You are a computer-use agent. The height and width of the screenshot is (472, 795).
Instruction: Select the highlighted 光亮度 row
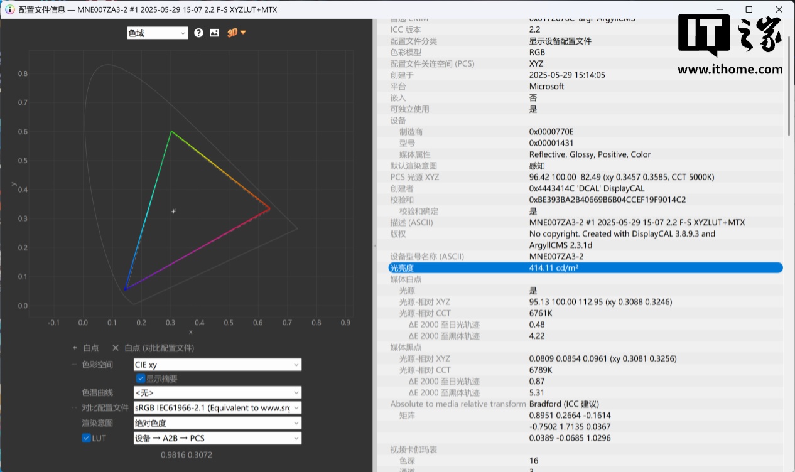[585, 268]
